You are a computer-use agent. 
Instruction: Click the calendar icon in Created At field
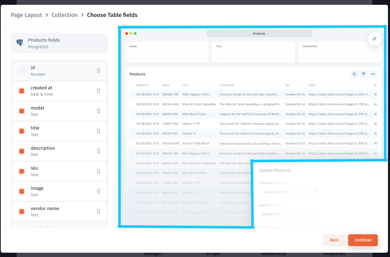point(315,192)
